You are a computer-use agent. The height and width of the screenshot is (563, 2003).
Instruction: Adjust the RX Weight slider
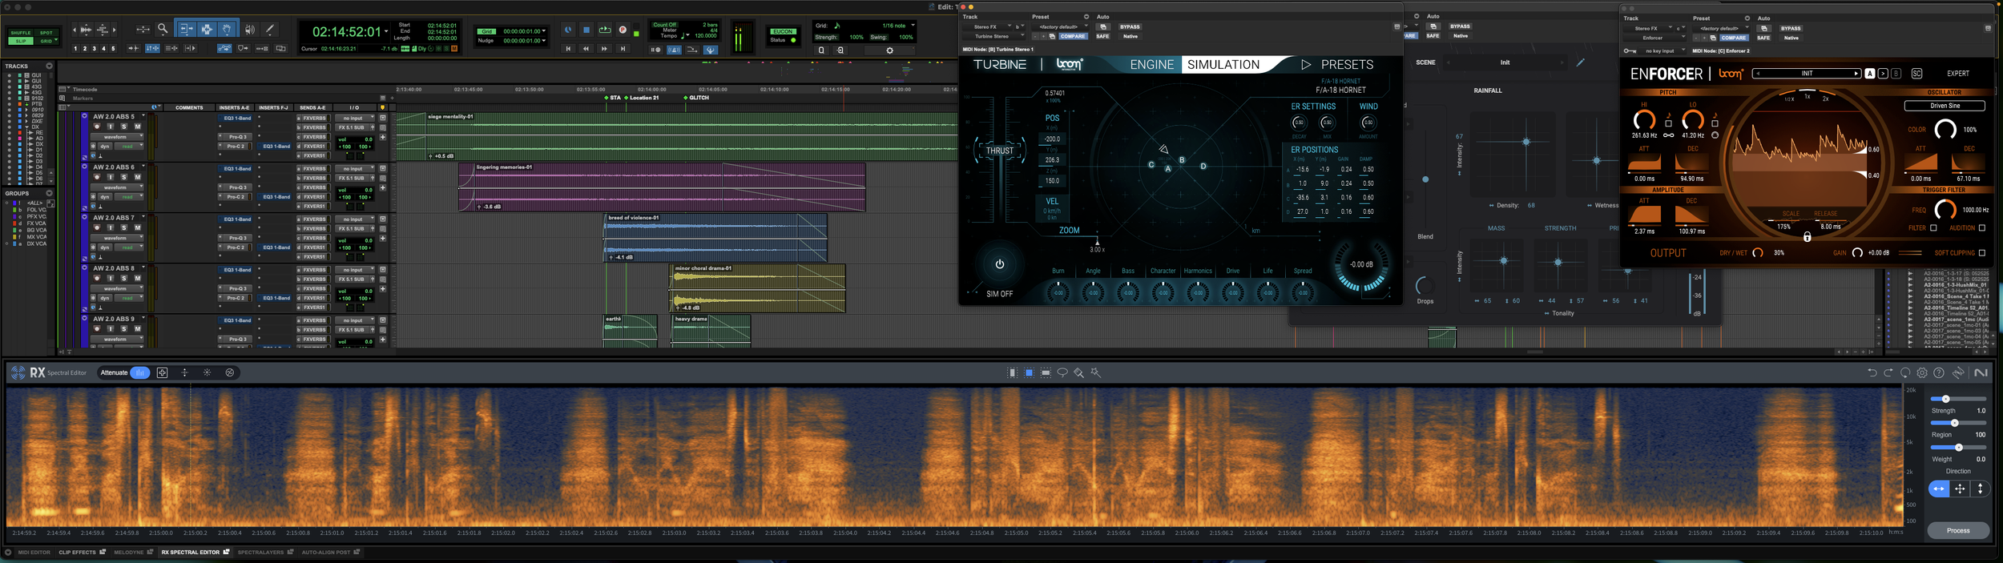pos(1958,447)
